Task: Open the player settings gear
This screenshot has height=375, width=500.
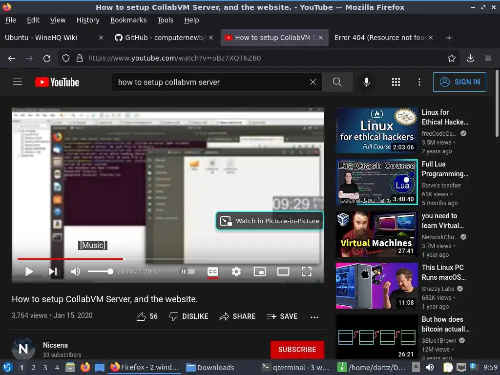Action: pos(236,271)
